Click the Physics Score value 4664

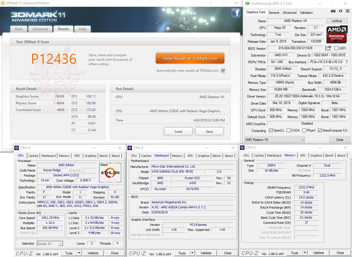pyautogui.click(x=60, y=103)
